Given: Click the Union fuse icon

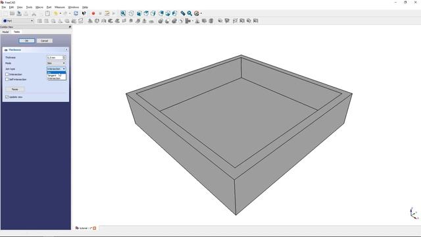Looking at the screenshot, I should coord(174,20).
